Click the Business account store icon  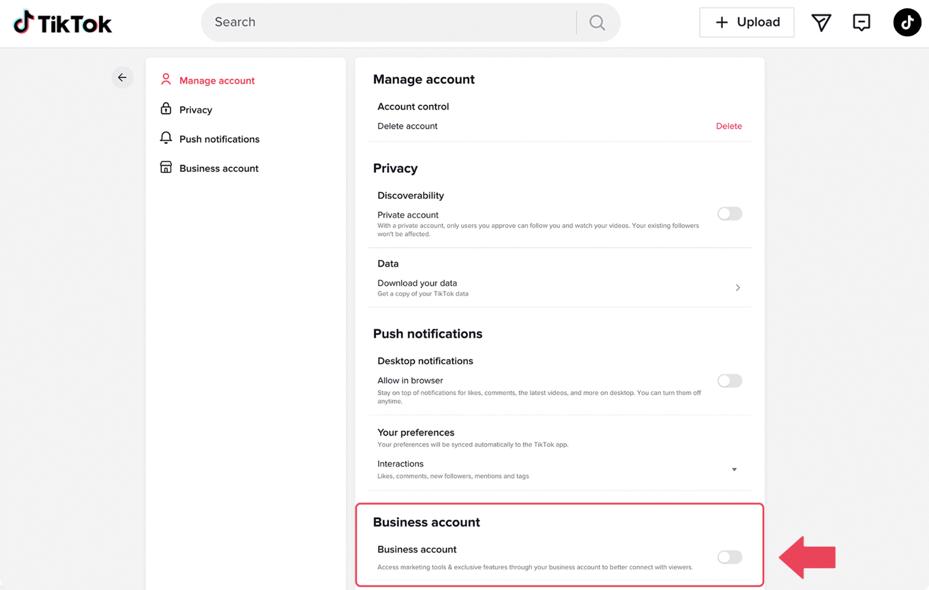[166, 167]
